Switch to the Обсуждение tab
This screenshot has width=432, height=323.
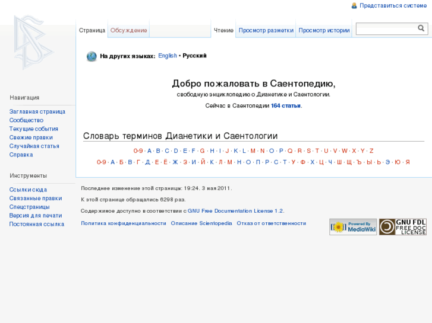pos(129,30)
